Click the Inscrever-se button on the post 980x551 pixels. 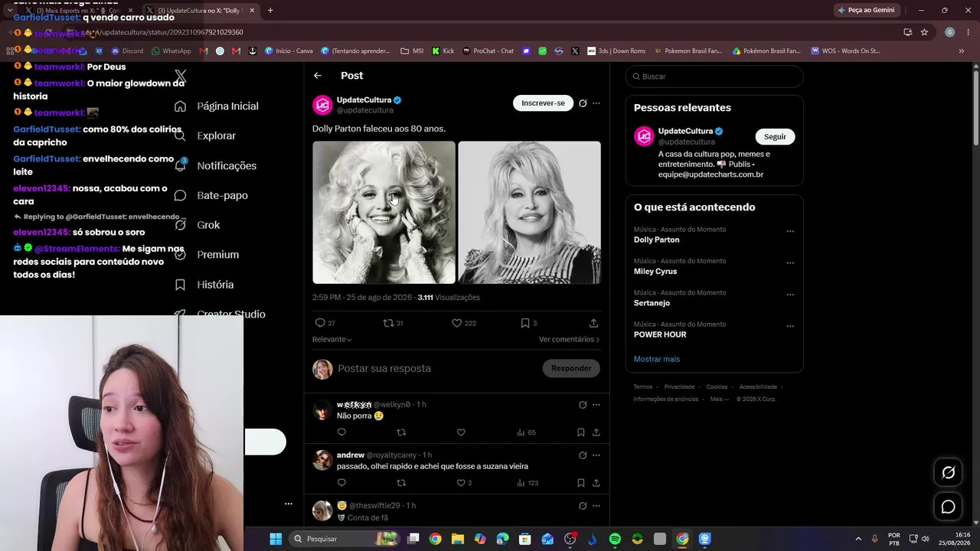[x=543, y=103]
